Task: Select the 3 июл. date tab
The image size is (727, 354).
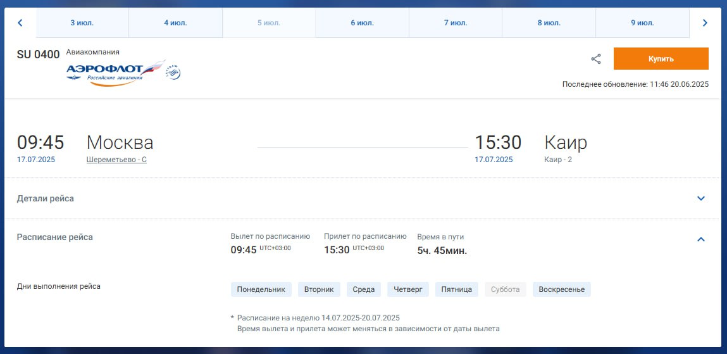Action: coord(82,23)
